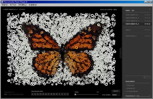Click the Programming by Jasu credit
Viewport: 153px width, 99px height.
(138, 96)
